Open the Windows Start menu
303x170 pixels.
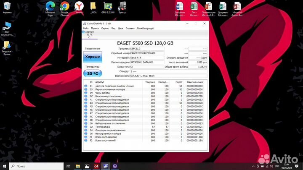tap(4, 166)
